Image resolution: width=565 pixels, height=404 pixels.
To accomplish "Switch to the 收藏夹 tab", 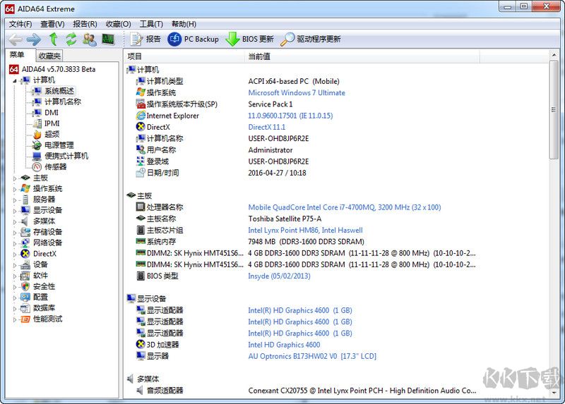I will [49, 56].
